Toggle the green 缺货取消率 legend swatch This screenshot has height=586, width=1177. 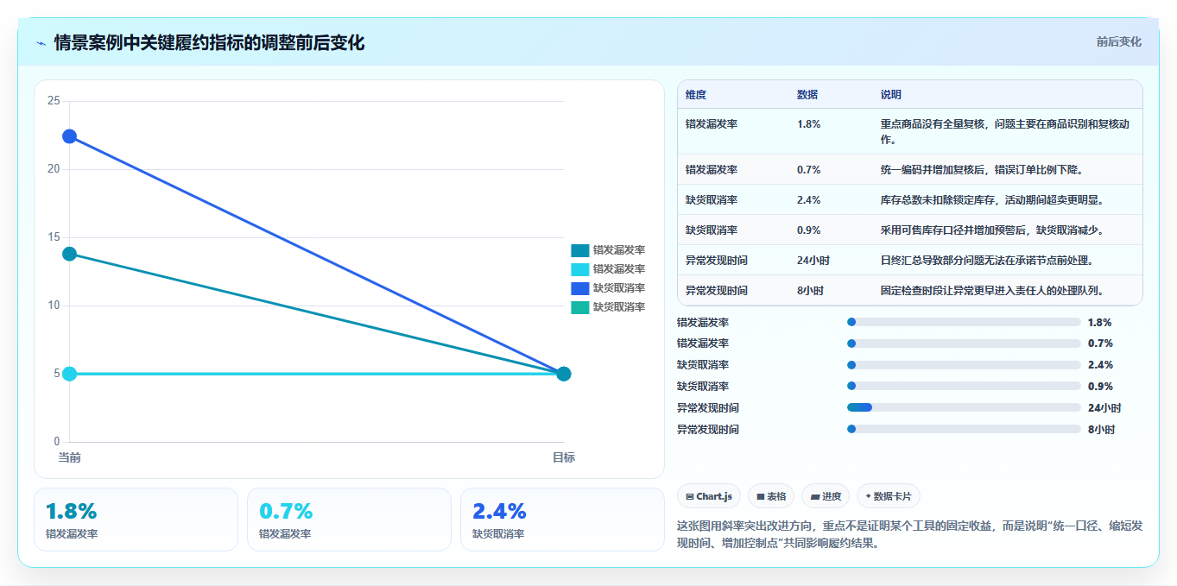click(579, 307)
